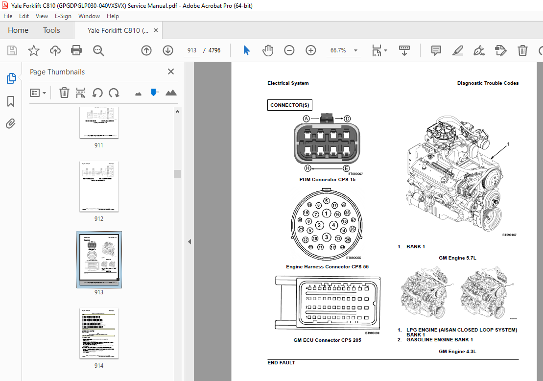The image size is (543, 381).
Task: Select page 913 thumbnail
Action: [x=99, y=260]
